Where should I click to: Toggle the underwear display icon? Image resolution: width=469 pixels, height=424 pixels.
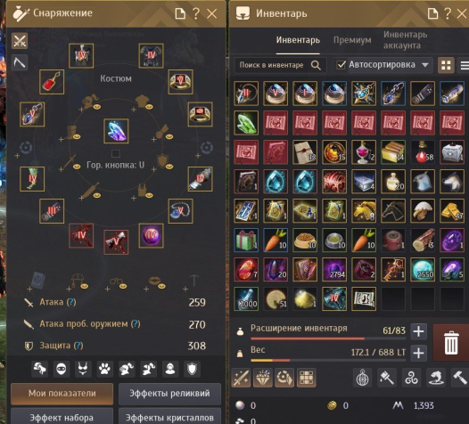point(83,369)
